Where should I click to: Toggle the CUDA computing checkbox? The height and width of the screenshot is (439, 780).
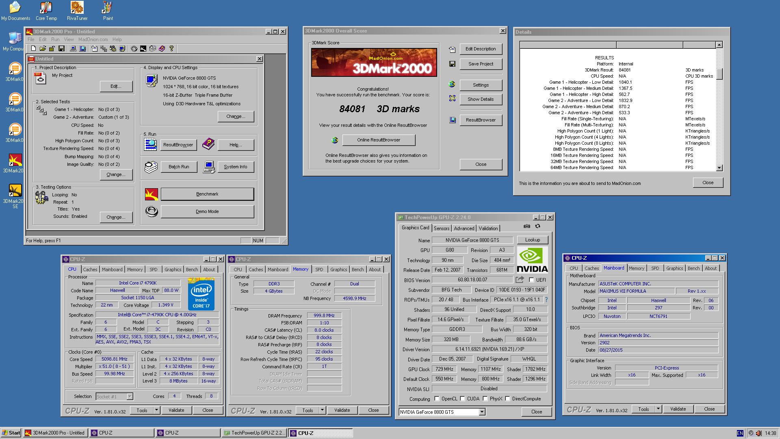pyautogui.click(x=462, y=399)
